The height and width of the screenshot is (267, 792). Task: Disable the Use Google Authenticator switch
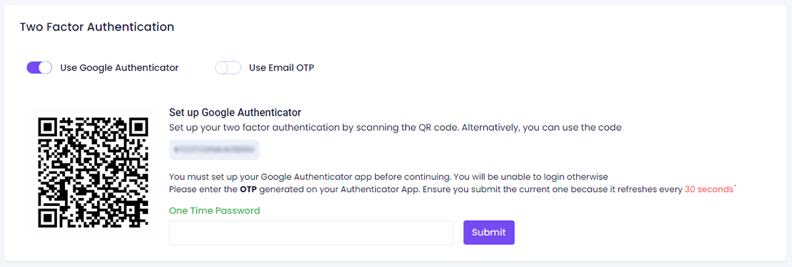point(39,68)
